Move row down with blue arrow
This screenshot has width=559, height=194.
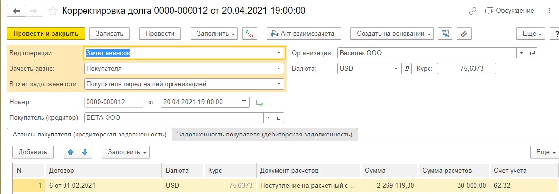(85, 152)
